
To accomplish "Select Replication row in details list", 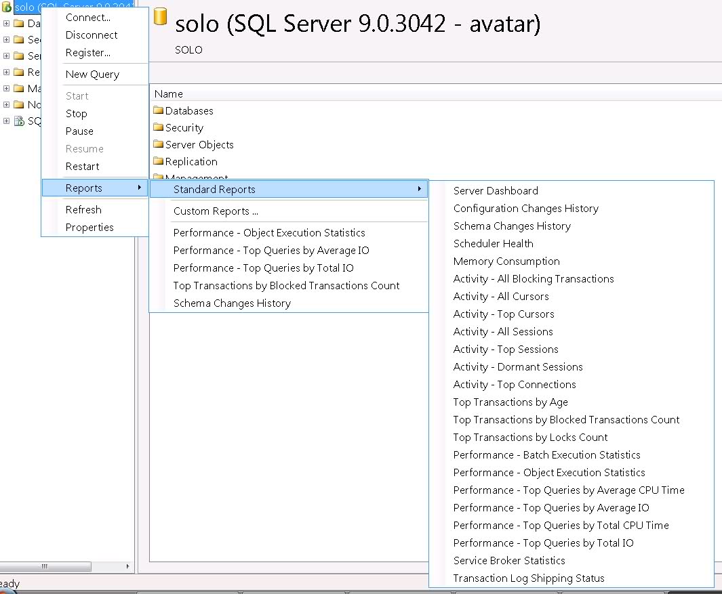I will 185,161.
